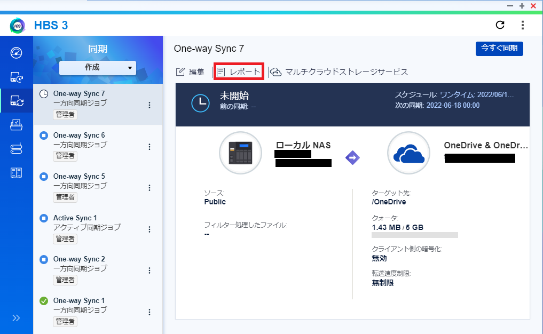
Task: Refresh using the circular arrow icon
Action: 500,25
